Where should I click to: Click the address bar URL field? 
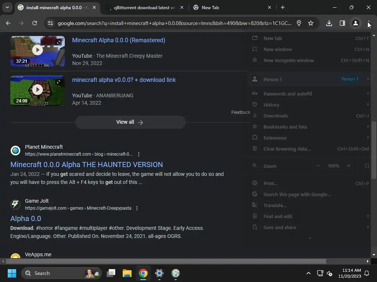(174, 23)
